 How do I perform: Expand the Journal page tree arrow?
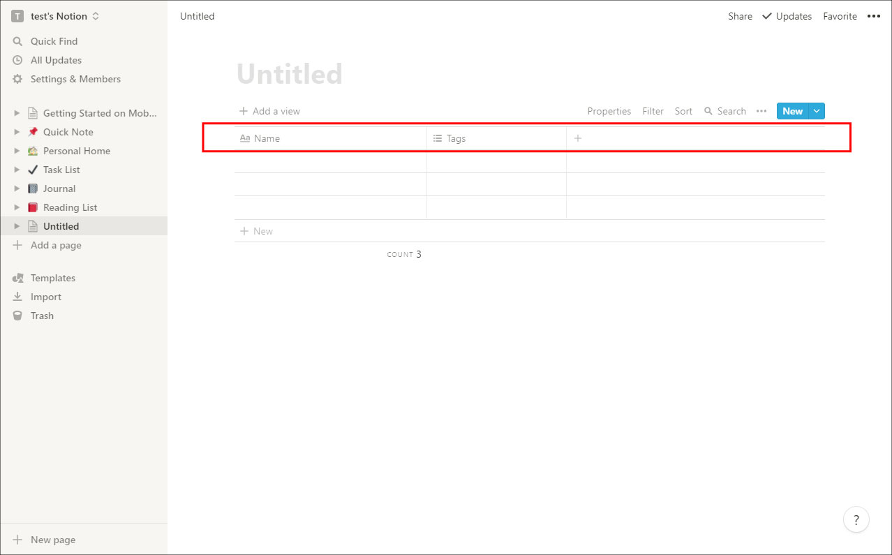[17, 188]
